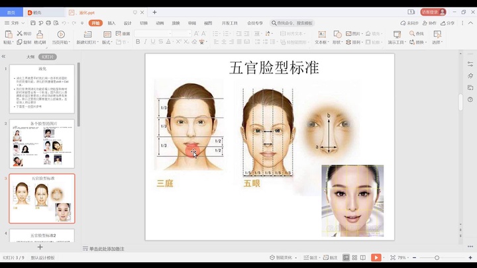The width and height of the screenshot is (477, 268).
Task: Click the 访客登录 guest login button
Action: (433, 12)
